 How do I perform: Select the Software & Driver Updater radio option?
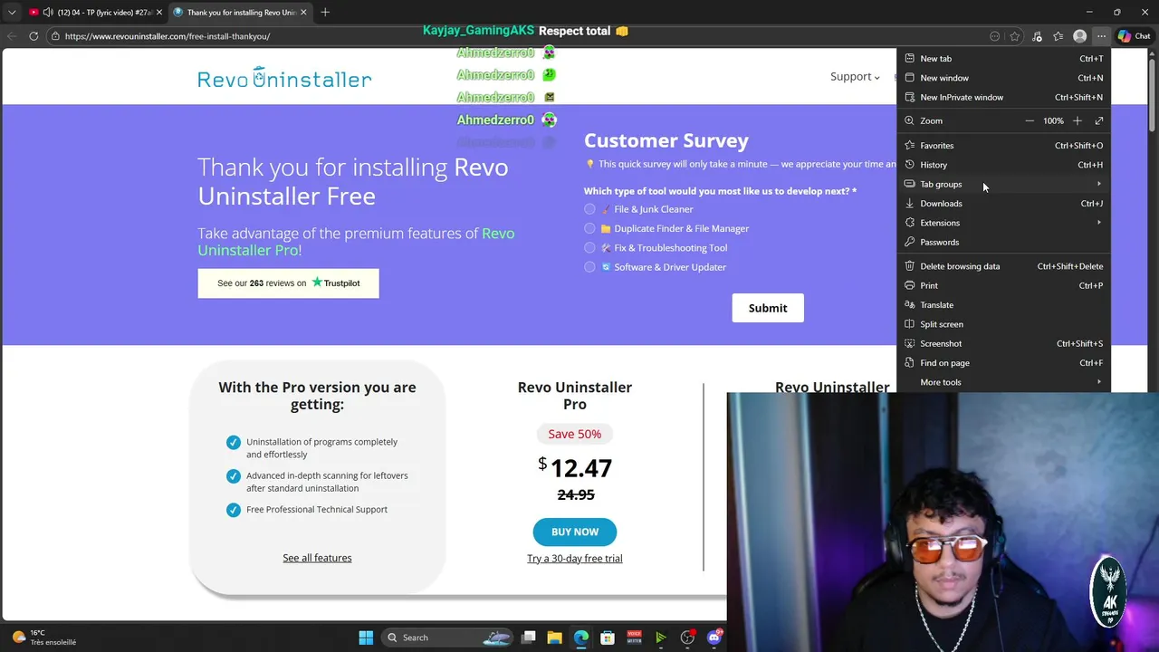pyautogui.click(x=589, y=267)
